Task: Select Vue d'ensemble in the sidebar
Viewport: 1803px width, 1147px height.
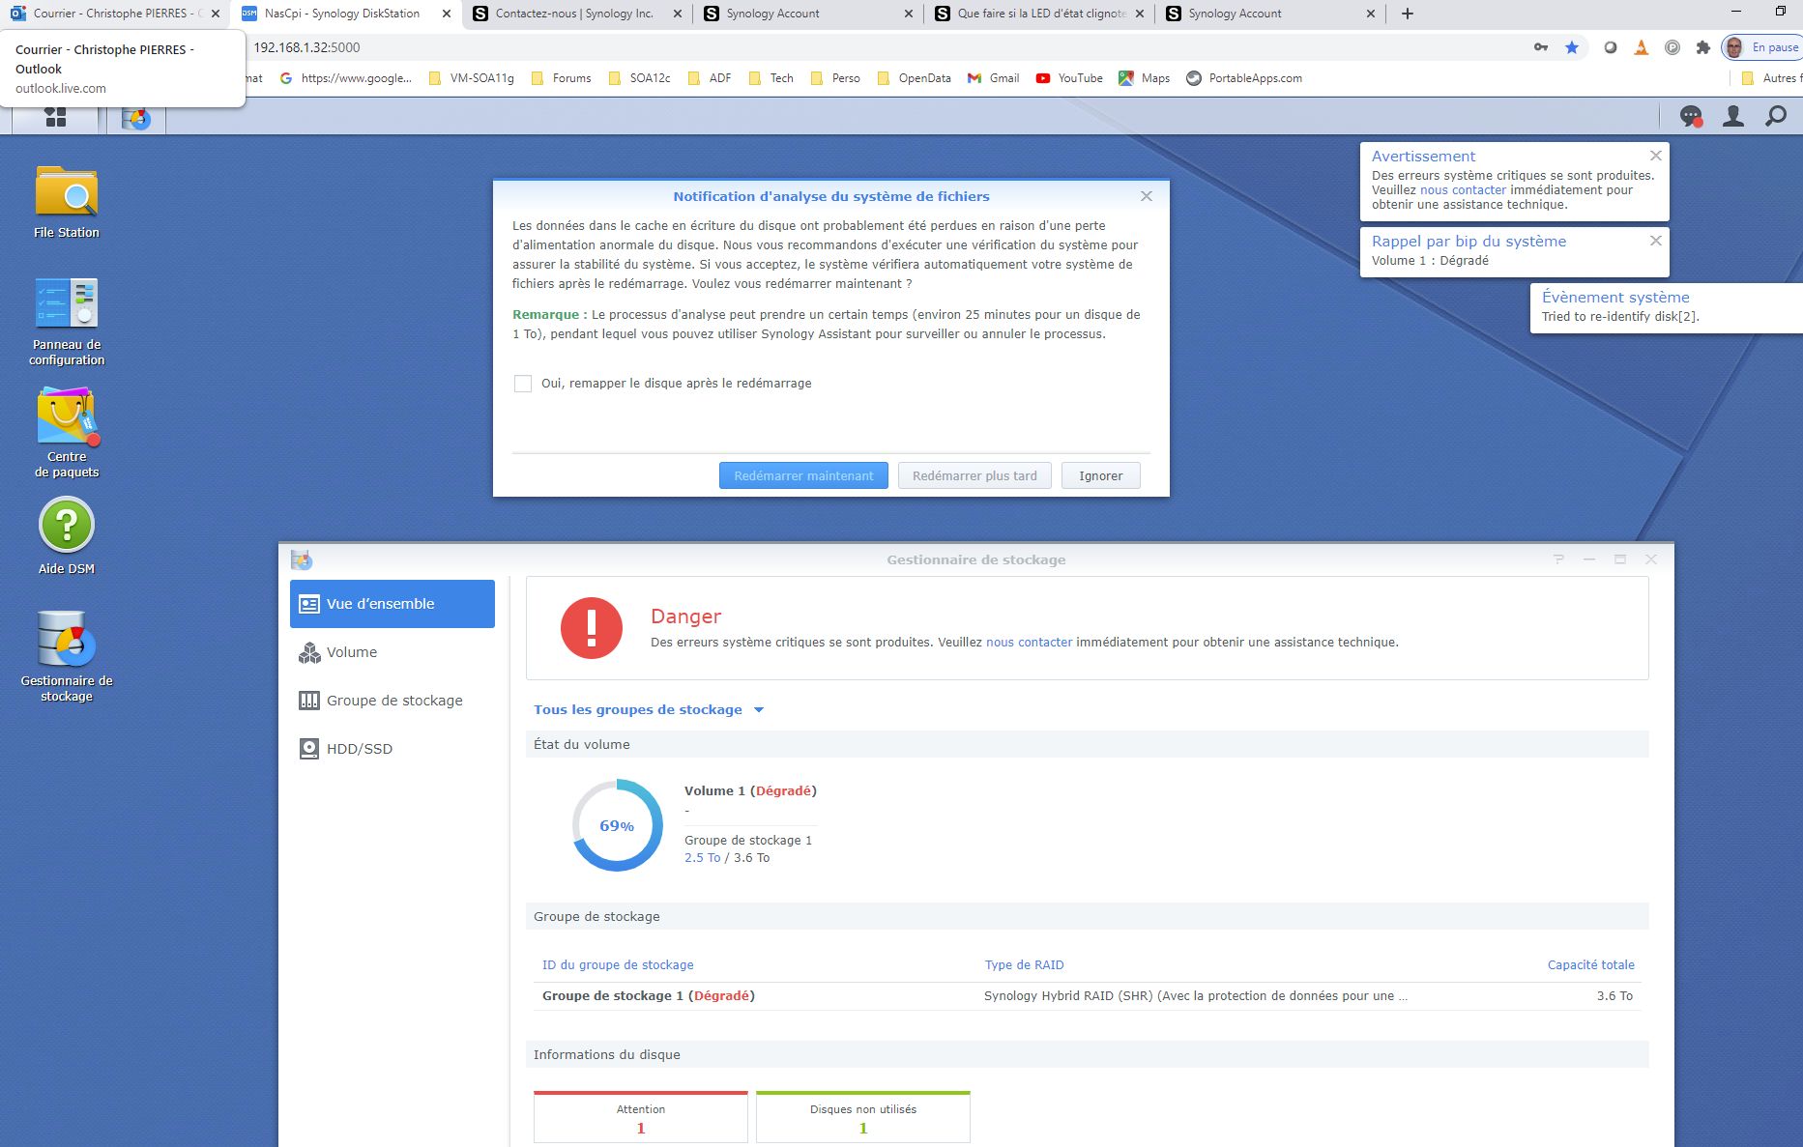Action: coord(393,604)
